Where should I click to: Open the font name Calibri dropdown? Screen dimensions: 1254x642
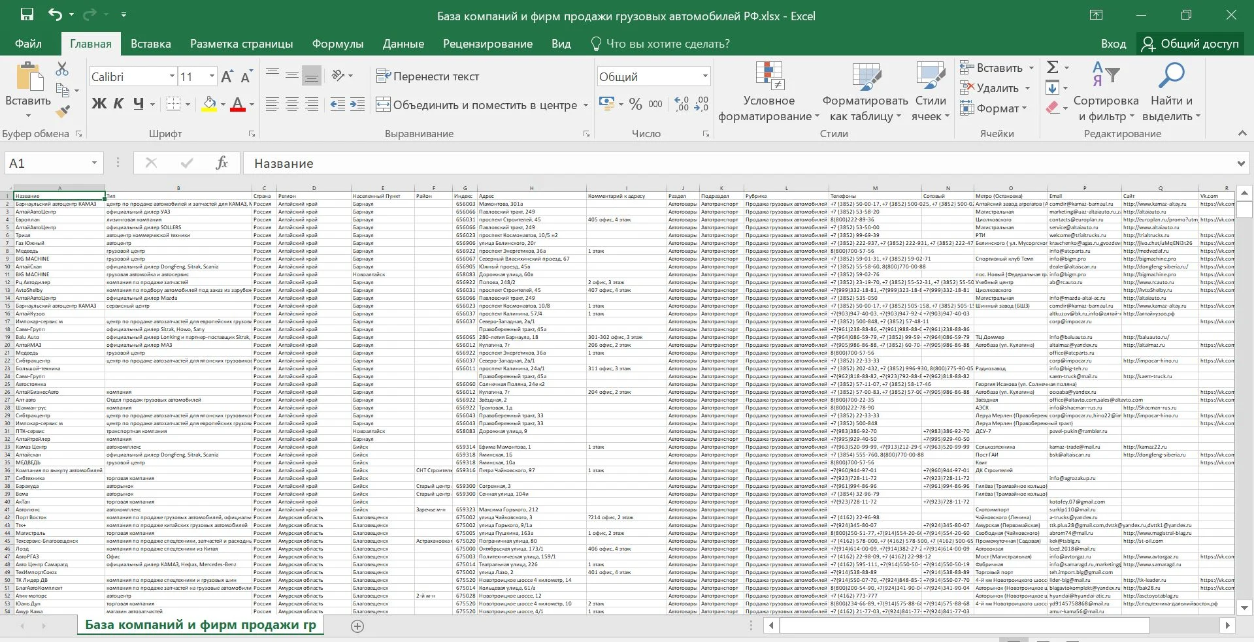(172, 76)
